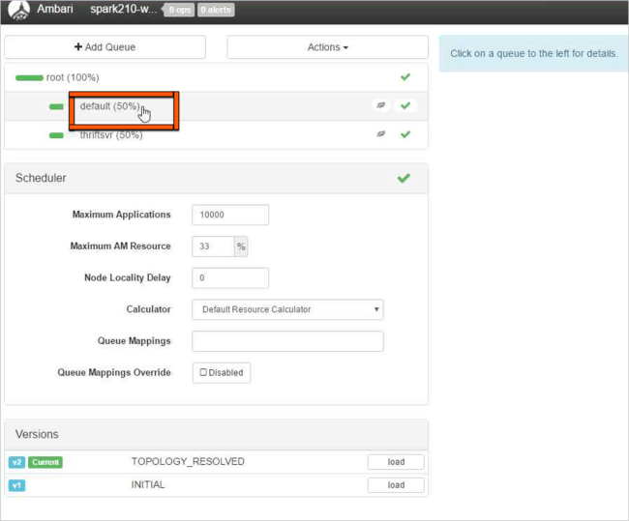Click green checkmark on root queue row

point(405,77)
